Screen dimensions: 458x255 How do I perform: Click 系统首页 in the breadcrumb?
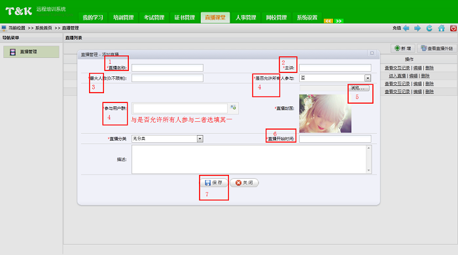point(44,28)
